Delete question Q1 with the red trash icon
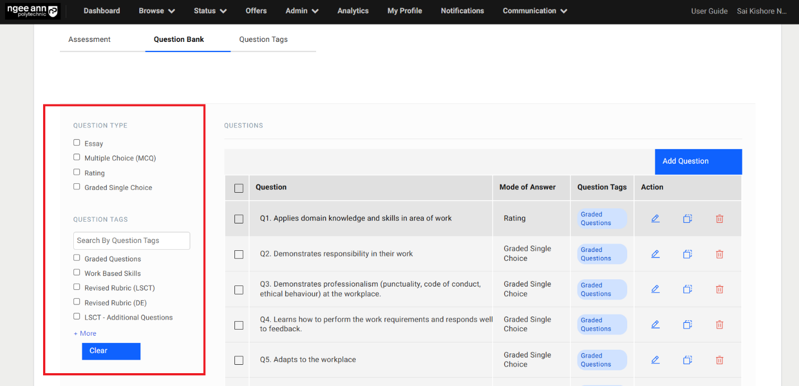Viewport: 799px width, 386px height. (x=720, y=219)
